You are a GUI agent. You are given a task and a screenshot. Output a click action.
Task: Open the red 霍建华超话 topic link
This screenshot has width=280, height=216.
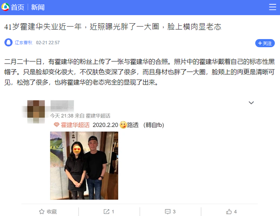tap(75, 125)
